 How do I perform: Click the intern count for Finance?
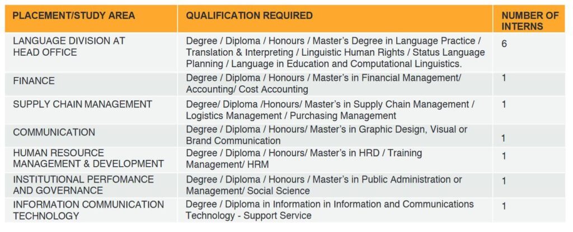(504, 78)
